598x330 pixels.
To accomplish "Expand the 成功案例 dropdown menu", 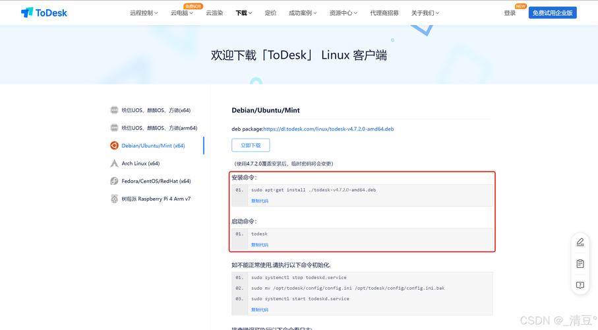I will [x=303, y=13].
